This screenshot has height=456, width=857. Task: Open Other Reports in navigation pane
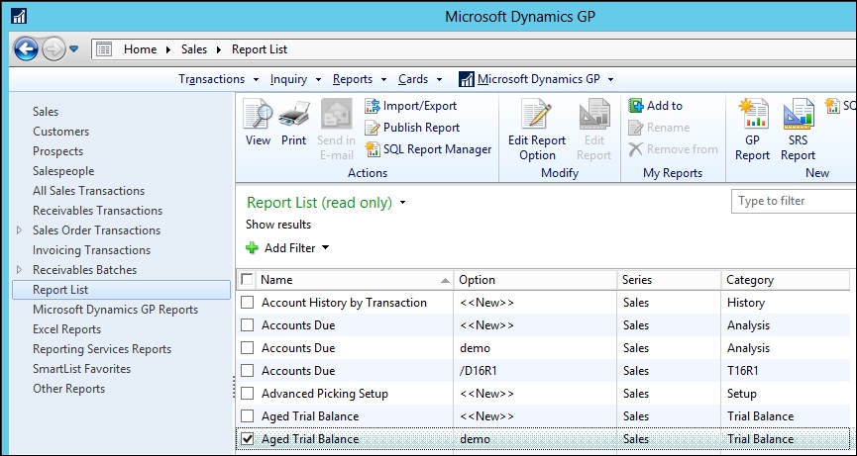(x=69, y=389)
